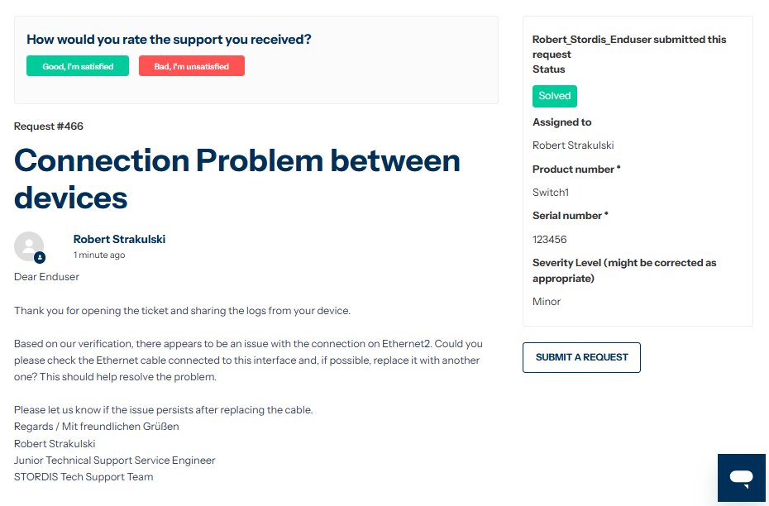769x506 pixels.
Task: Click the Submit a Request button
Action: pos(581,357)
